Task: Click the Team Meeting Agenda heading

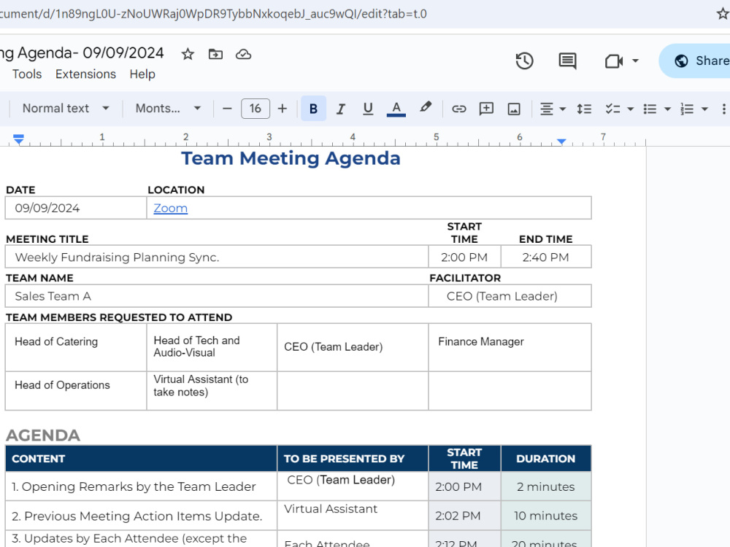Action: [x=291, y=158]
